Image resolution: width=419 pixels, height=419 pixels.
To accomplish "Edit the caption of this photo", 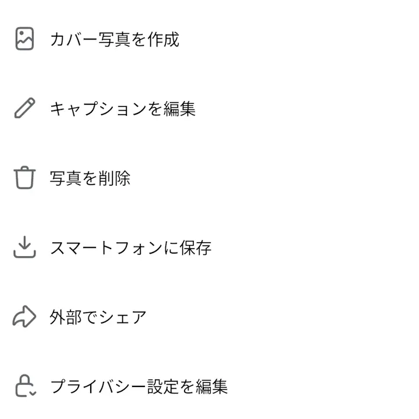I will 123,109.
